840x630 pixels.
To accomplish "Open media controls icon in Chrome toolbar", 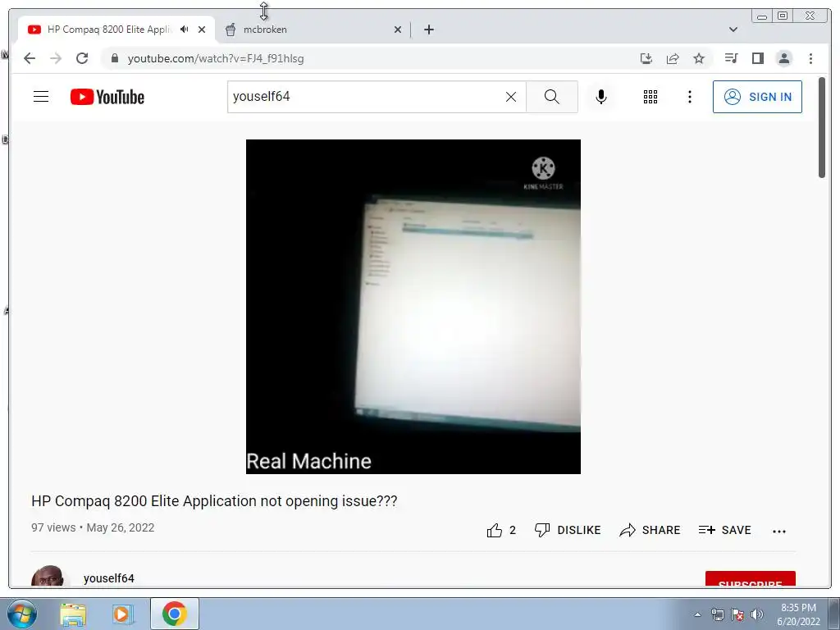I will 731,58.
